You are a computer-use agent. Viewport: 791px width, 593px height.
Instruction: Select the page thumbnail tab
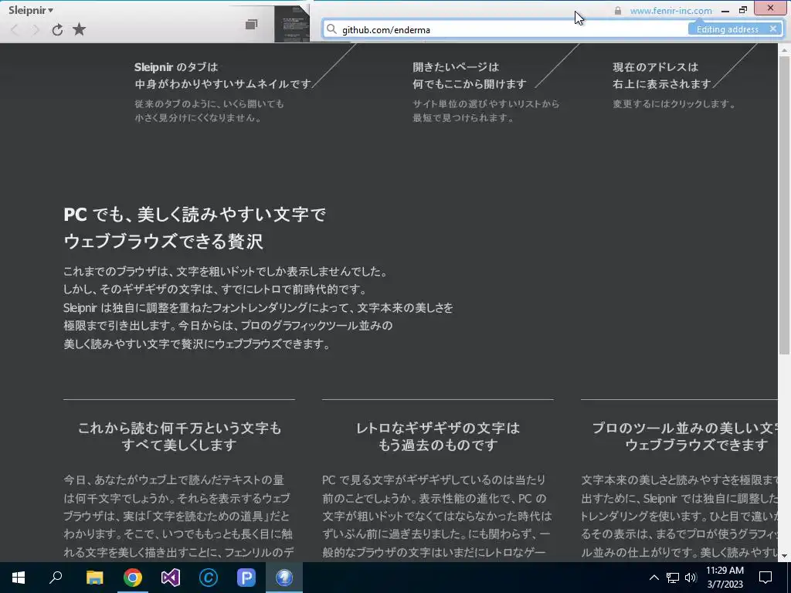[x=292, y=24]
